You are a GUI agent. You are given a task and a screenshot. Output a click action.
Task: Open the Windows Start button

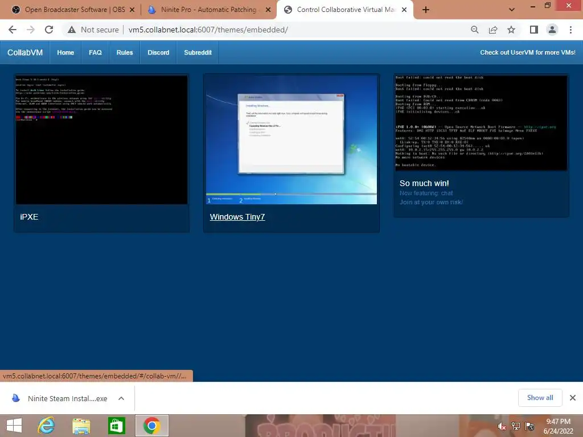[x=14, y=426]
